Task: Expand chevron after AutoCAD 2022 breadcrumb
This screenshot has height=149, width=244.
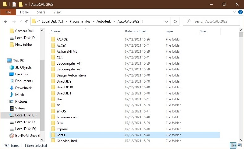Action: pos(143,21)
